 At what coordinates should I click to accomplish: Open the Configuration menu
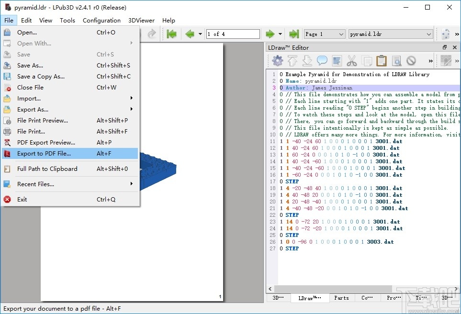point(101,20)
